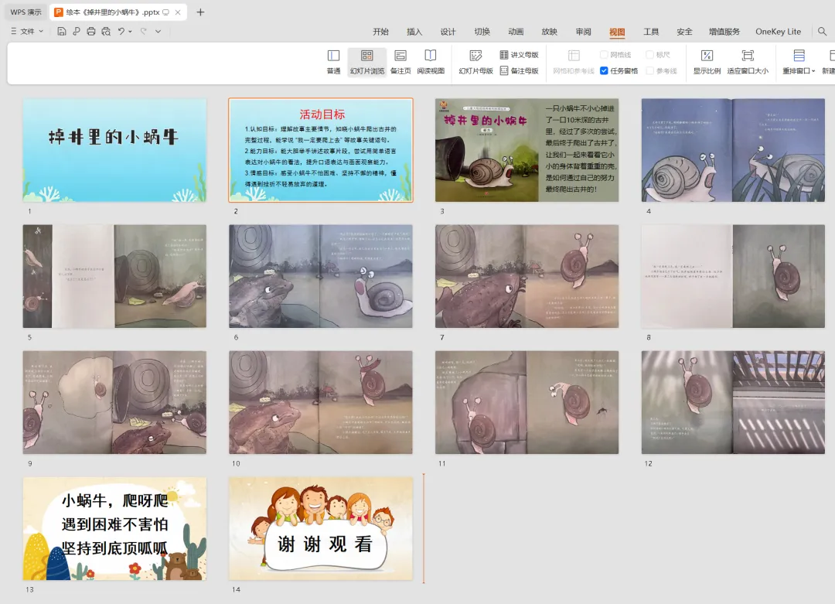
Task: Select the 视图 view tab
Action: [x=617, y=32]
